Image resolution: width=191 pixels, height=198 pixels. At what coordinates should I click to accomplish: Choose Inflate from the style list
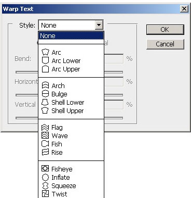click(61, 177)
